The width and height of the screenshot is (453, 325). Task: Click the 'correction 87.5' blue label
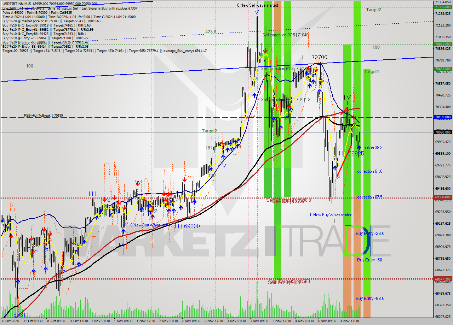coord(370,197)
